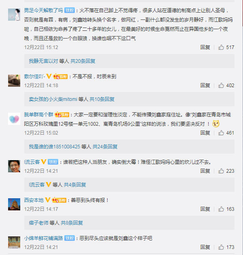The image size is (243, 255).
Task: Click the fingerprint heart avatar of 脱单群高个群
Action: (14, 119)
